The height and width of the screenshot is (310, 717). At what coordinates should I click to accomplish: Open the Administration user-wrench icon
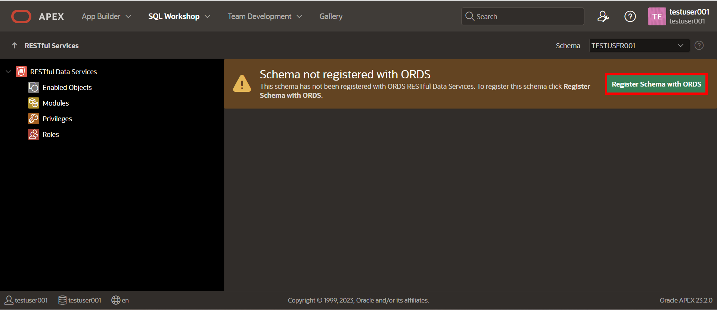point(603,16)
